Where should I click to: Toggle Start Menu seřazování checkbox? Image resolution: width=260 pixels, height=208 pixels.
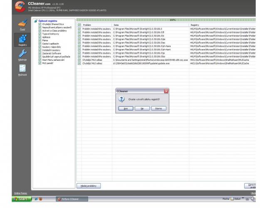tap(40, 60)
